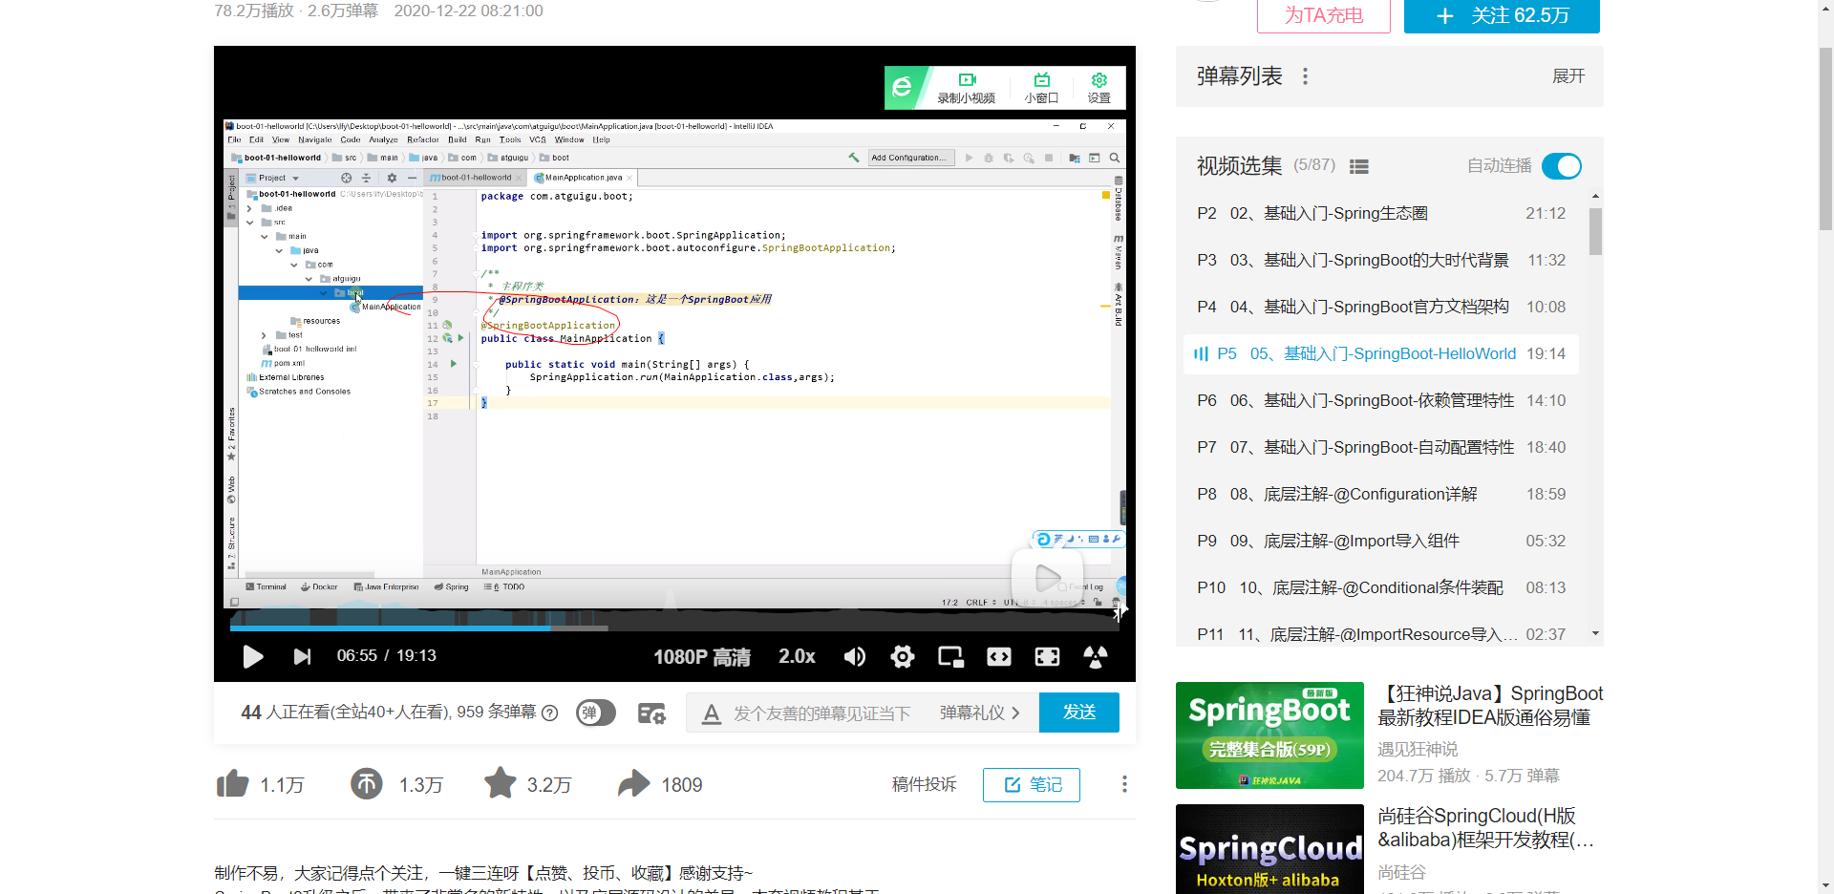Open 狂神说Java SpringBoot video title
The height and width of the screenshot is (894, 1834).
1490,706
